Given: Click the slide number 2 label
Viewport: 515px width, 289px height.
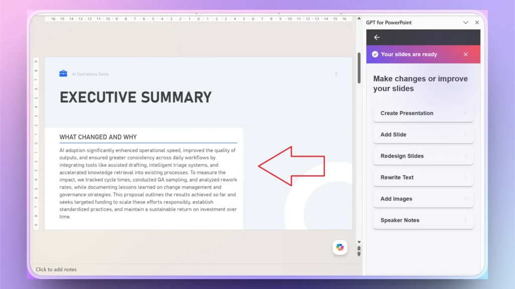Looking at the screenshot, I should (x=336, y=74).
